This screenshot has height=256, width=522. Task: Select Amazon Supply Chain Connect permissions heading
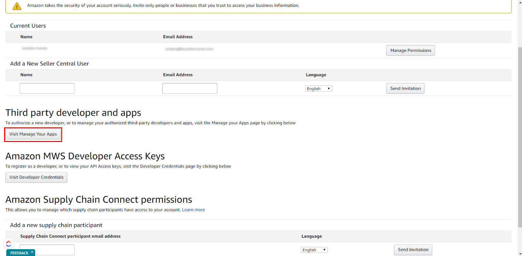tap(99, 199)
